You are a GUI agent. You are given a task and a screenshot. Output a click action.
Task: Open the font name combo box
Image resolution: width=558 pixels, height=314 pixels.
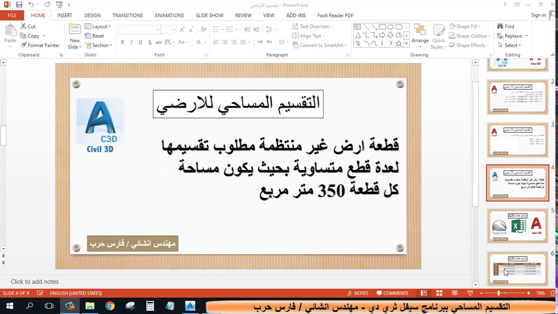click(139, 30)
